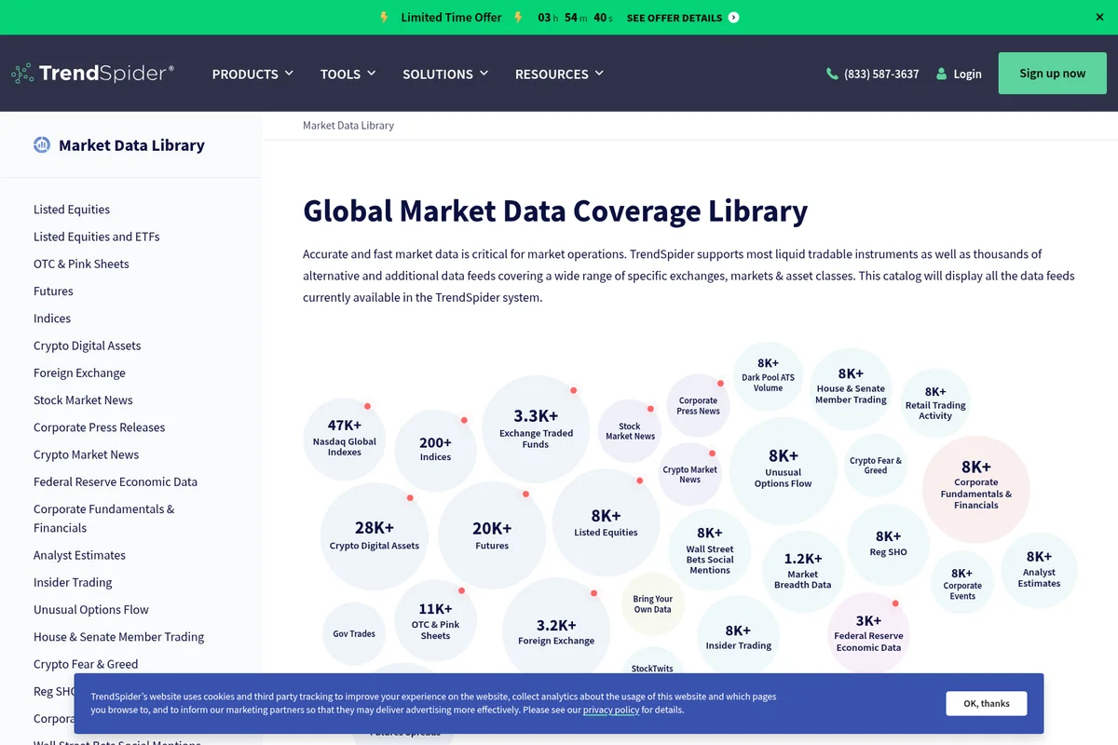Expand the TOOLS navigation menu

[348, 74]
